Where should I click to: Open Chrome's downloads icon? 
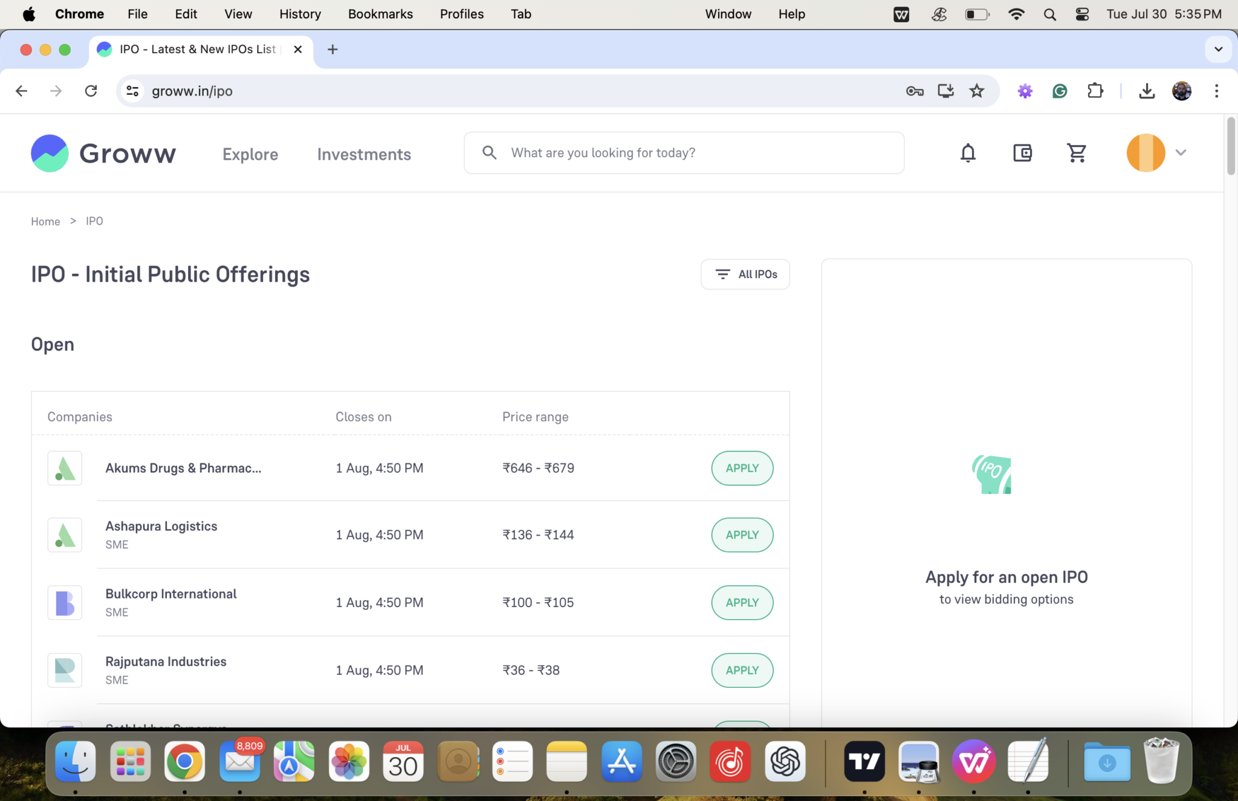click(x=1147, y=91)
